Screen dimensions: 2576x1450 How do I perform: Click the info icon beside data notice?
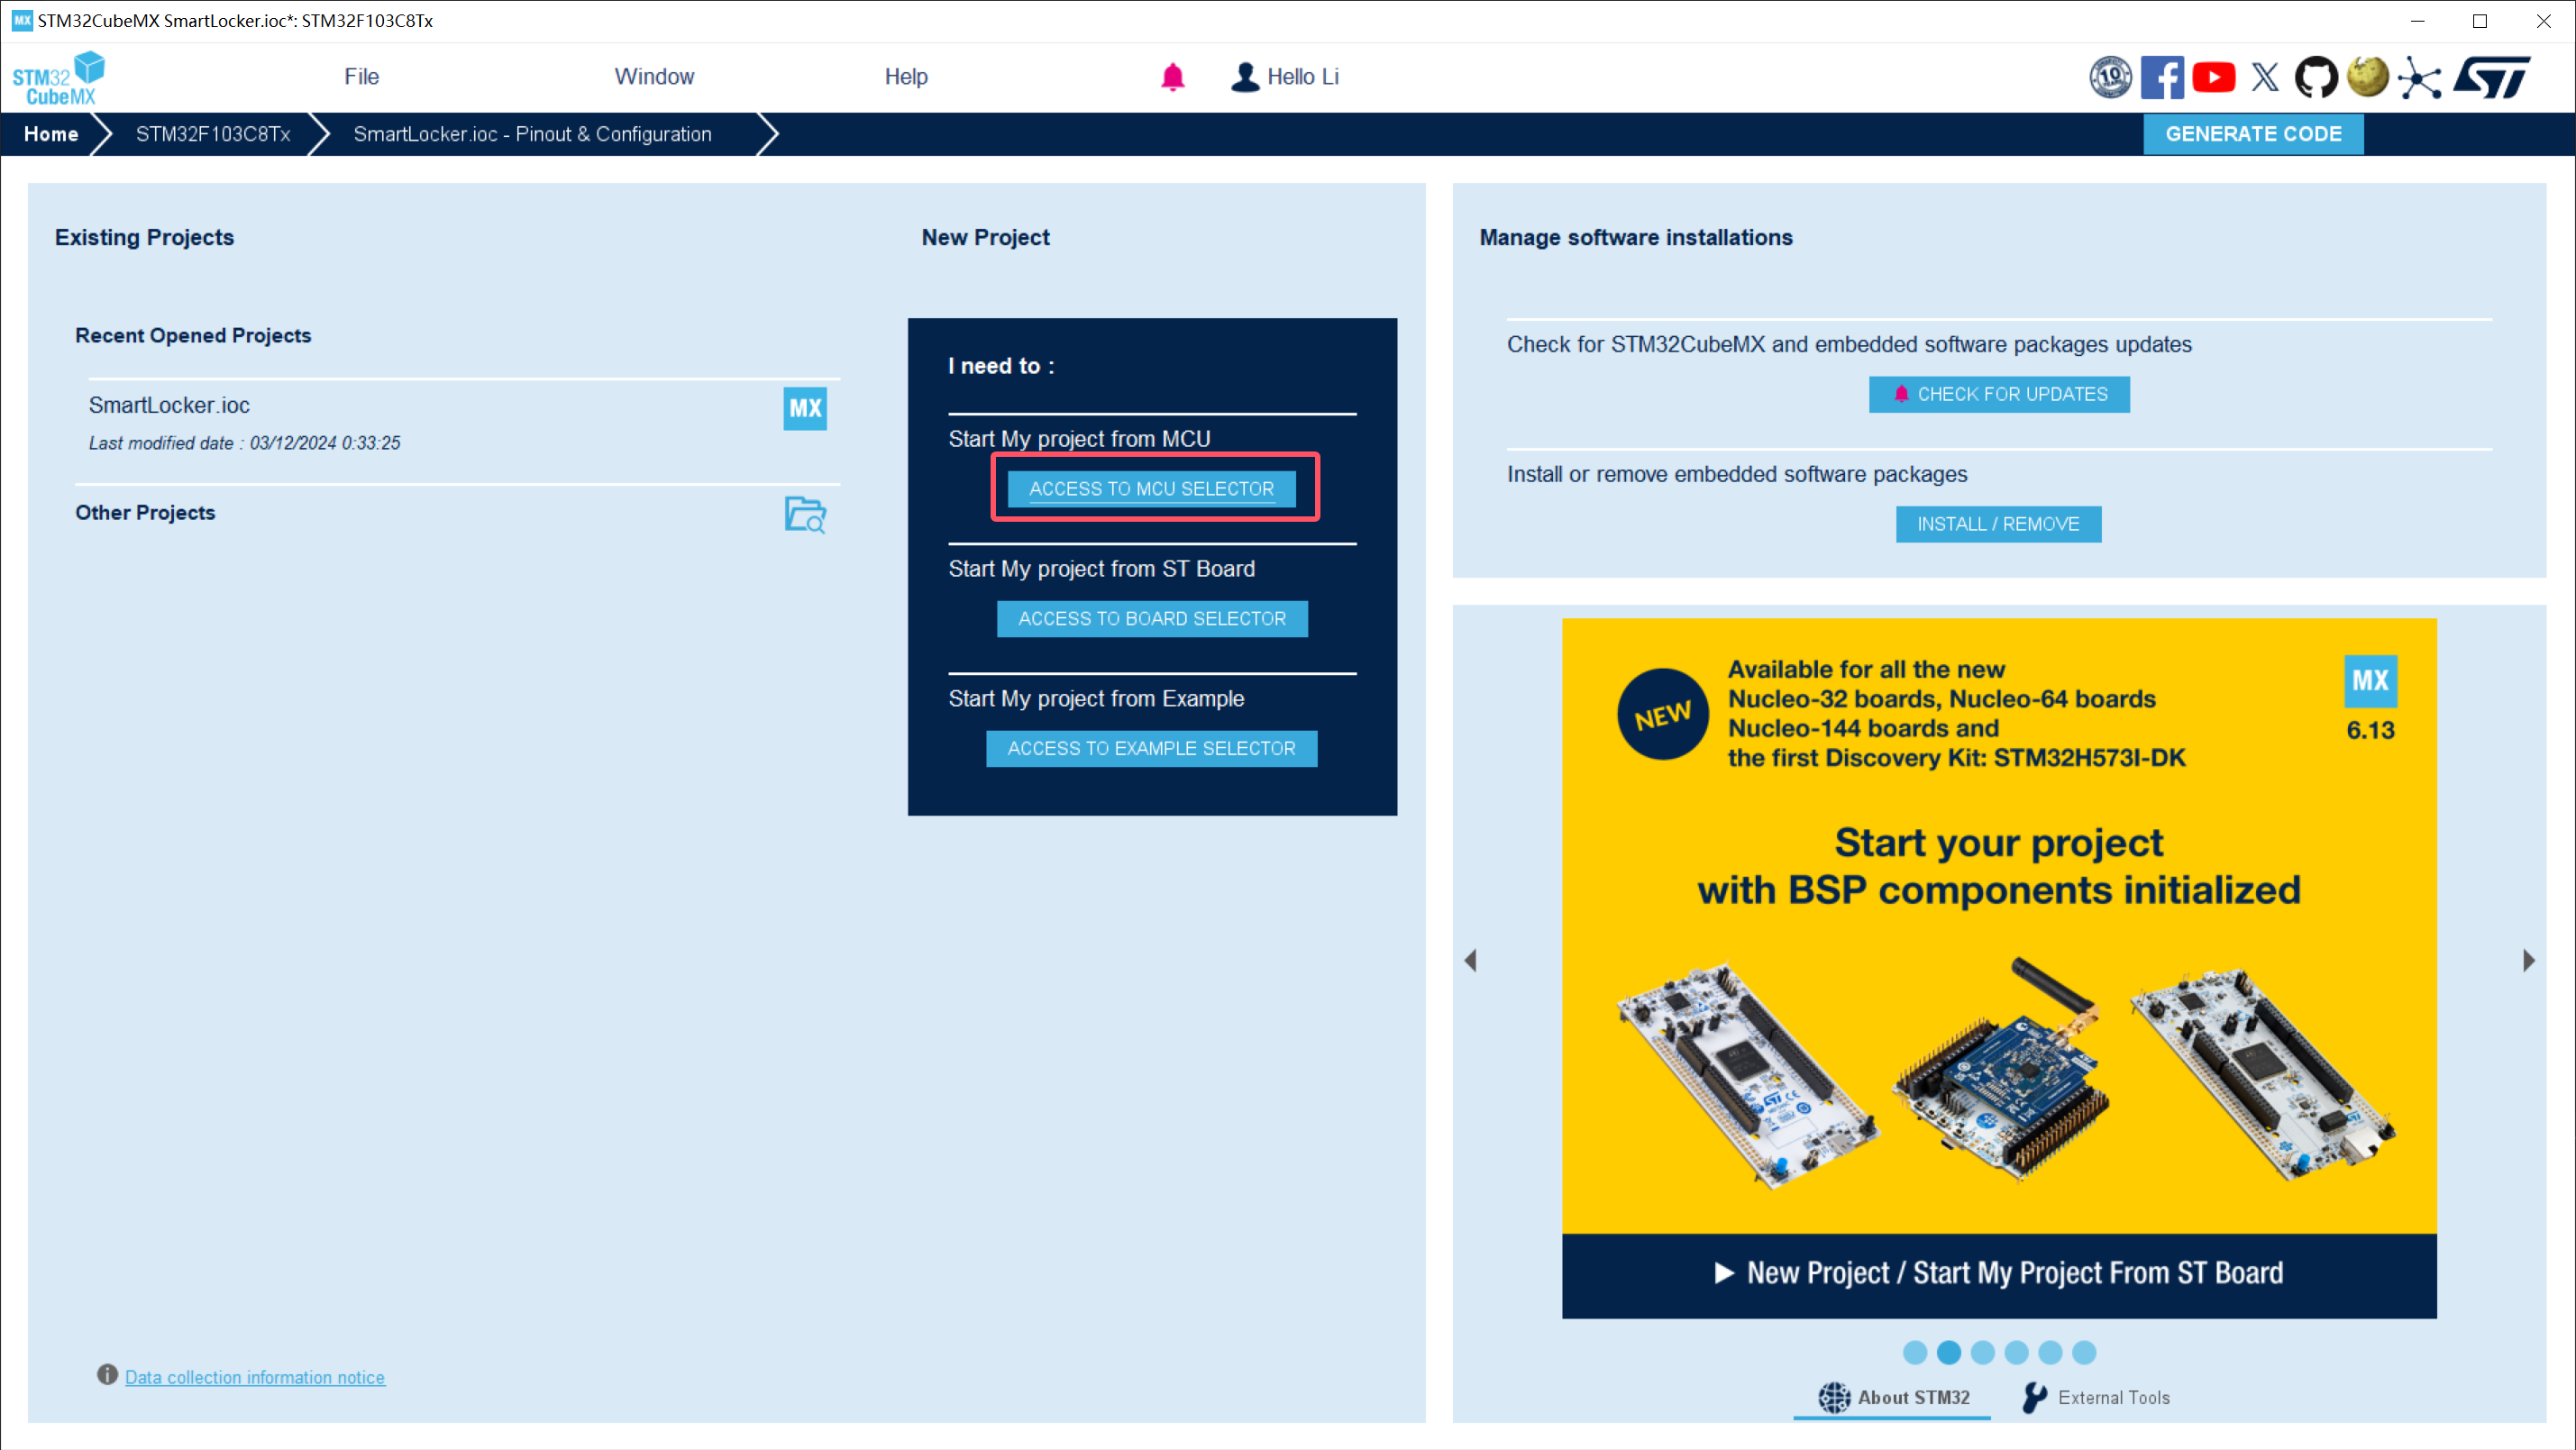(x=107, y=1375)
